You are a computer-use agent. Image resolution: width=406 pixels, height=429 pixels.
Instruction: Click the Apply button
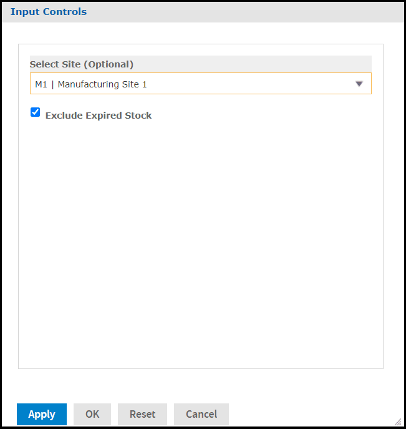coord(42,414)
